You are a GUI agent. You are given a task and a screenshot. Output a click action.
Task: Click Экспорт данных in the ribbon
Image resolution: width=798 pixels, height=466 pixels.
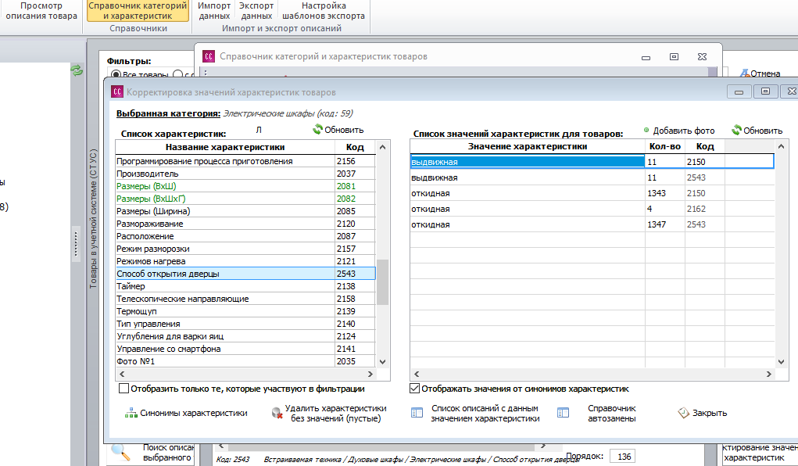(x=256, y=11)
